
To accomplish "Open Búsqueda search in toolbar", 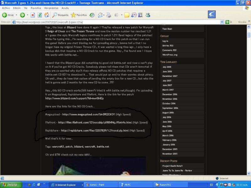I will (60, 15).
